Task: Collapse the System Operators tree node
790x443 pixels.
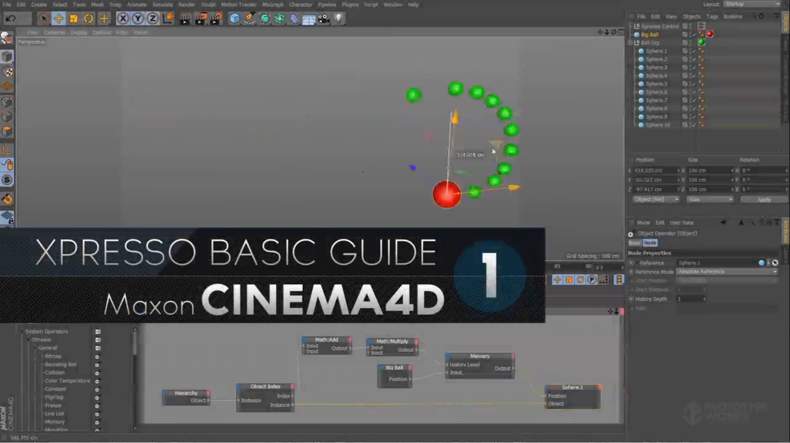Action: [x=21, y=331]
